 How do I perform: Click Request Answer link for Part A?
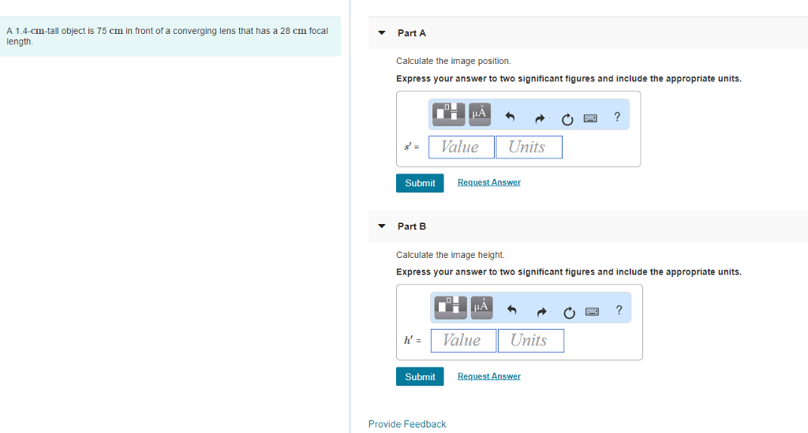[x=489, y=183]
